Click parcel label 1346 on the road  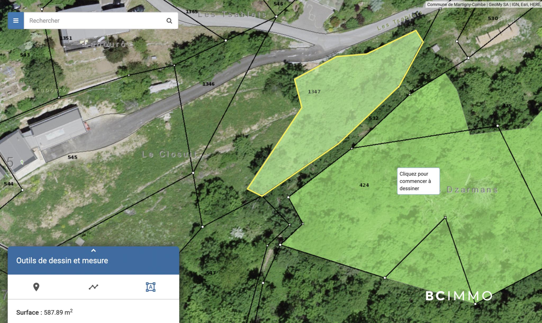pos(208,84)
